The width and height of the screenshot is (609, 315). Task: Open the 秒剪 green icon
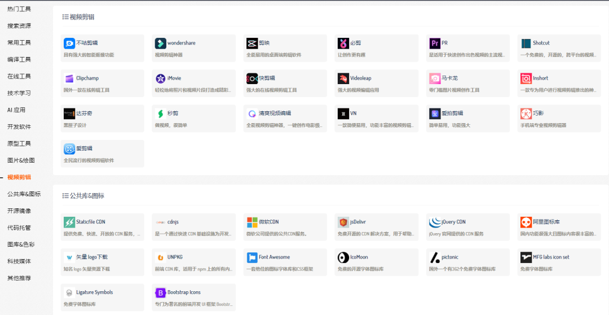[161, 113]
